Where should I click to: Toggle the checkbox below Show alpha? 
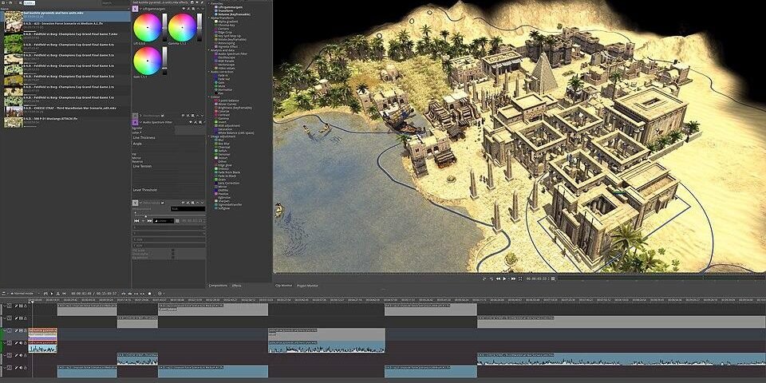174,256
